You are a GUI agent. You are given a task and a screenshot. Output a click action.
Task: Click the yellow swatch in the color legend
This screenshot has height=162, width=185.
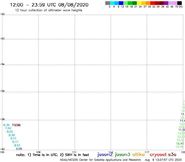pos(139,3)
